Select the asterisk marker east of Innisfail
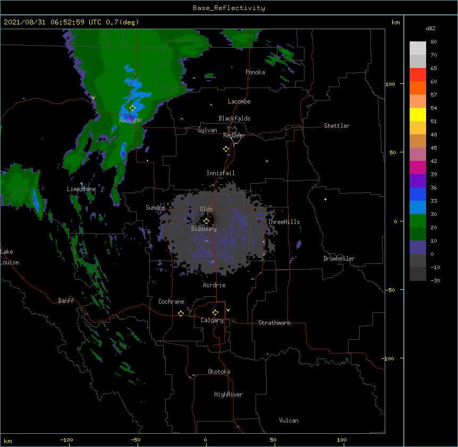 point(267,161)
